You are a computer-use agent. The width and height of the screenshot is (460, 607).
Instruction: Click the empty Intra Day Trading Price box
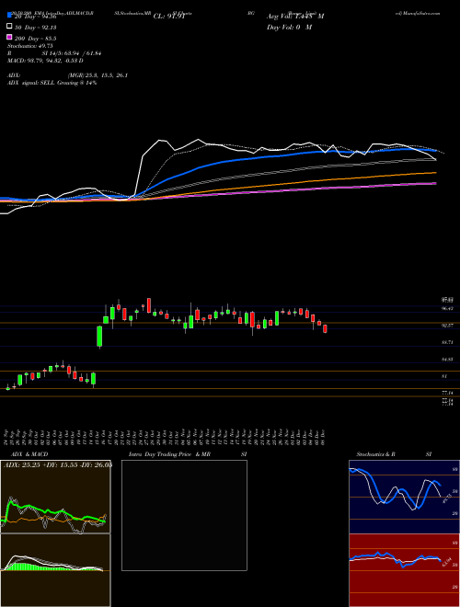click(x=184, y=515)
